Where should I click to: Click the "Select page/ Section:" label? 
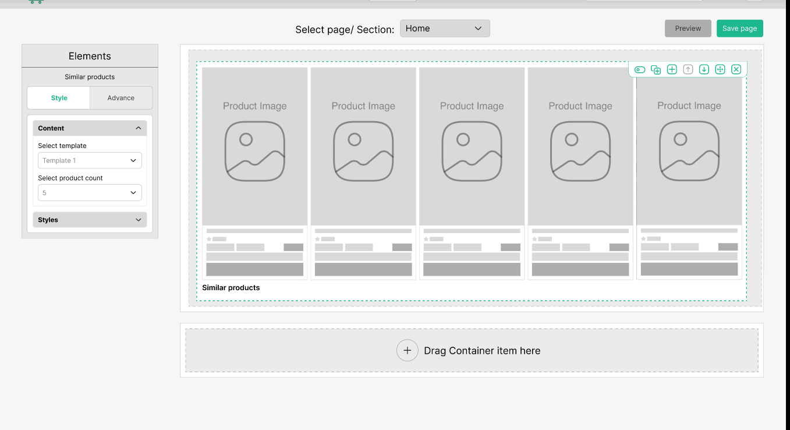point(345,29)
